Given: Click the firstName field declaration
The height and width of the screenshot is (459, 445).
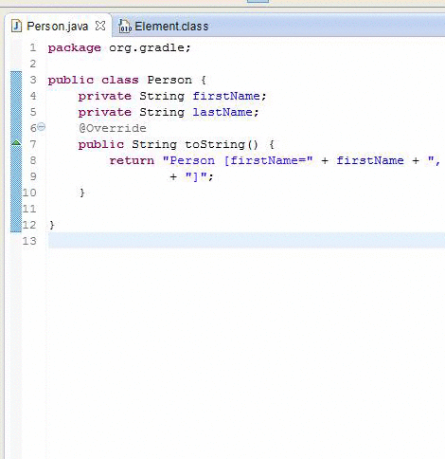Looking at the screenshot, I should point(226,96).
